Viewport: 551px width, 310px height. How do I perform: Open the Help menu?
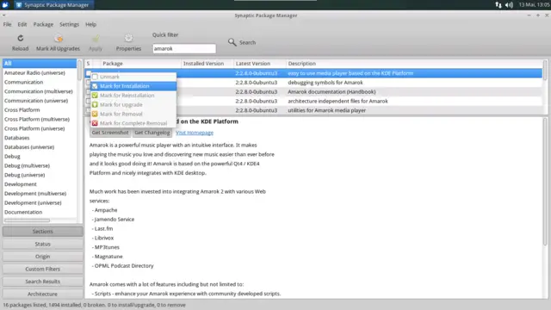90,24
